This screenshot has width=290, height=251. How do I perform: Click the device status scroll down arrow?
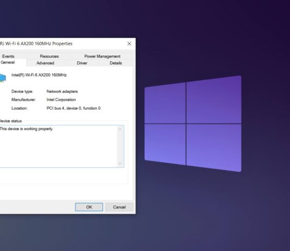click(x=120, y=164)
